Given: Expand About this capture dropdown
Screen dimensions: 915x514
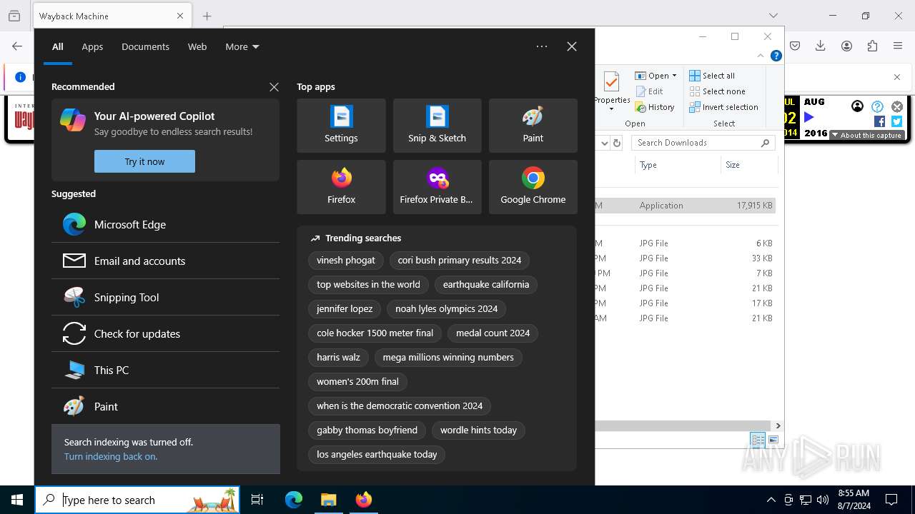Looking at the screenshot, I should click(867, 135).
